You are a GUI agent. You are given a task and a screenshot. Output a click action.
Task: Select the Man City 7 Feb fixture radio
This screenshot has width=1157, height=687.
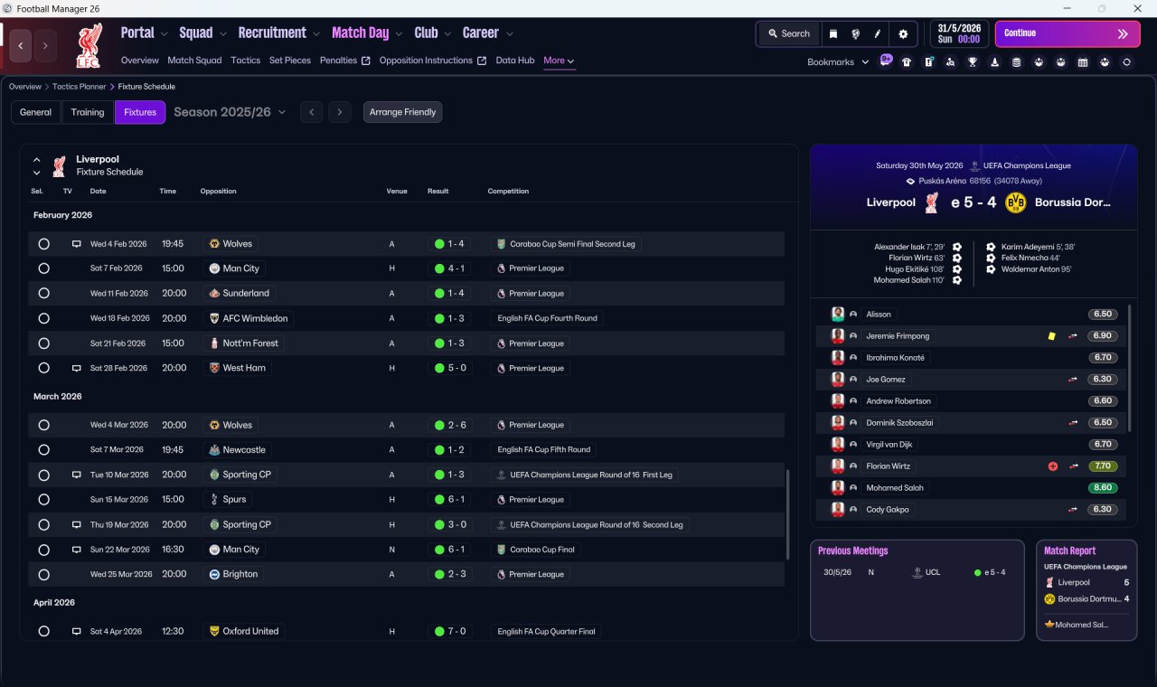tap(43, 268)
